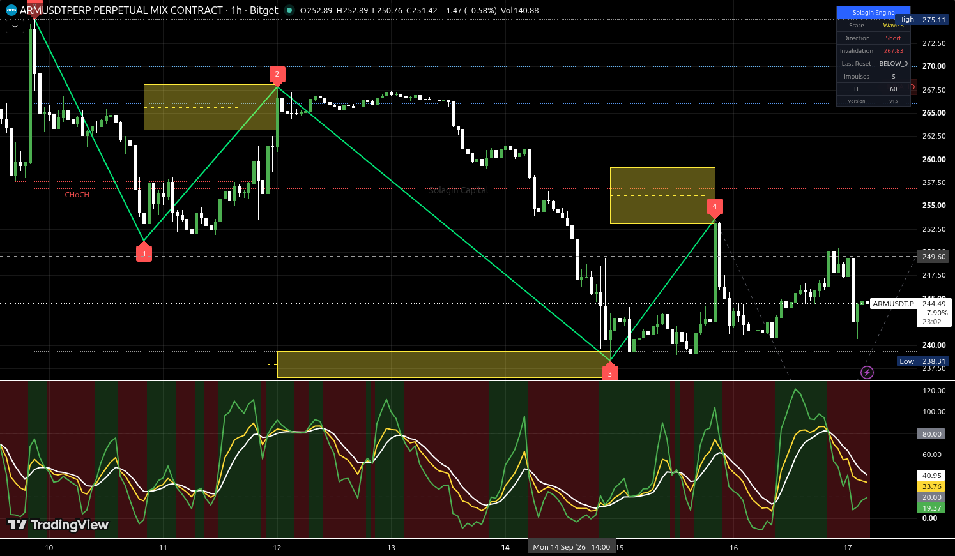Click the v15 version cell
The height and width of the screenshot is (556, 955).
pos(893,101)
